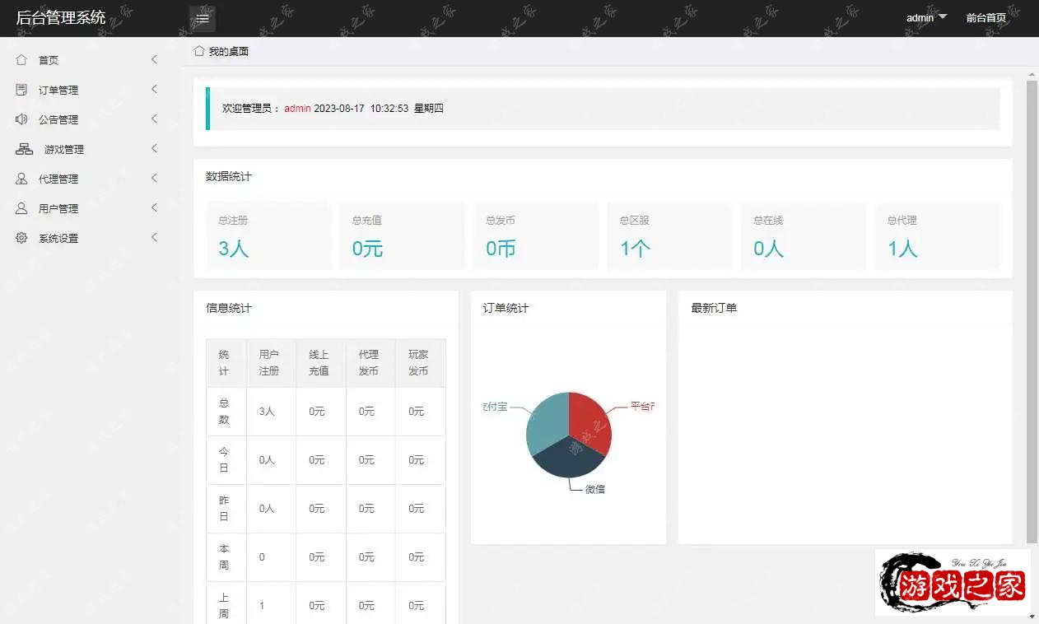The image size is (1039, 624).
Task: Click the announcement speaker icon
Action: 21,119
